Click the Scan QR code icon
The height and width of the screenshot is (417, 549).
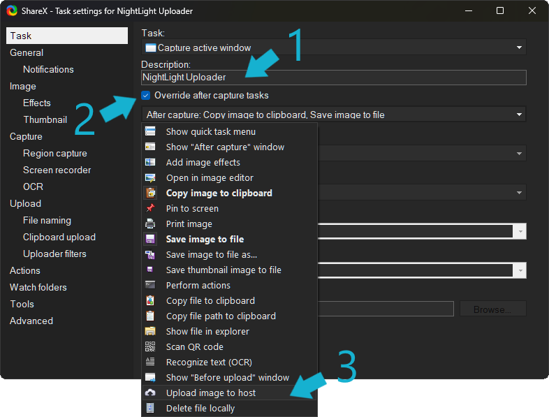click(150, 347)
